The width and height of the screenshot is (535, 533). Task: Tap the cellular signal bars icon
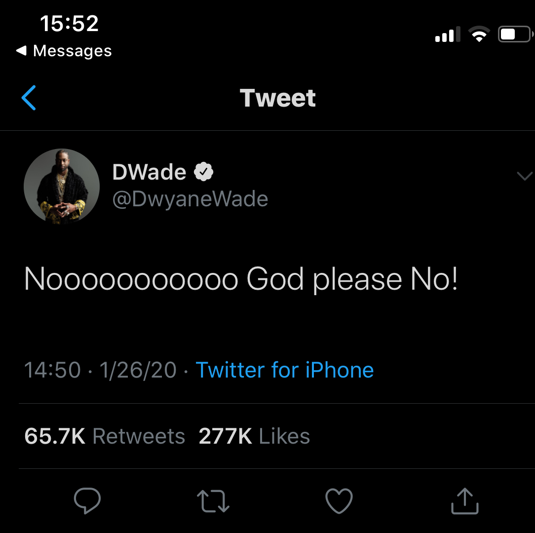pos(447,35)
